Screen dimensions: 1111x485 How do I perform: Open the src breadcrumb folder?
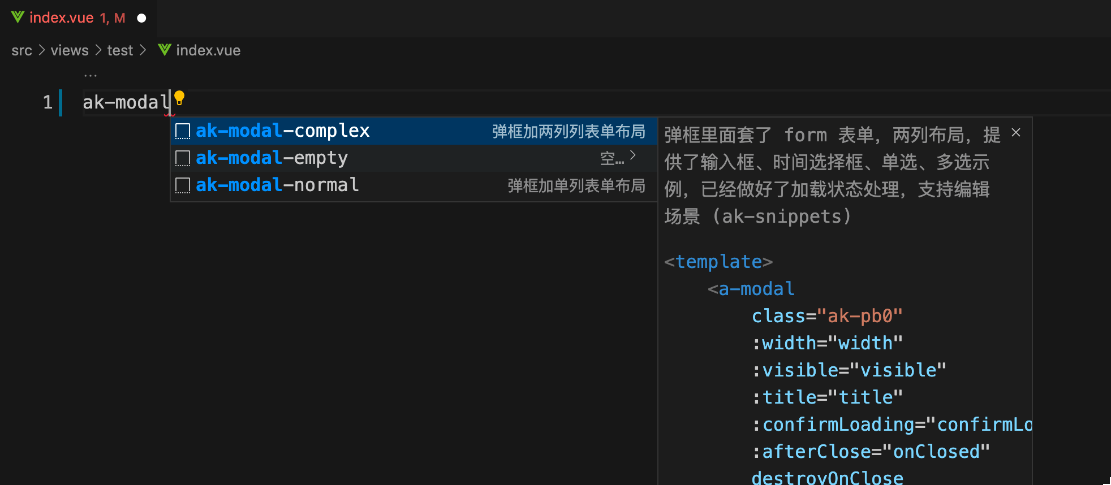(x=21, y=50)
